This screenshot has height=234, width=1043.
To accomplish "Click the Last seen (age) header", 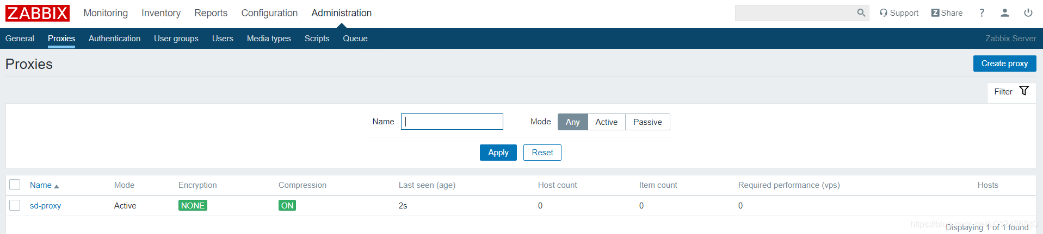I will point(427,185).
